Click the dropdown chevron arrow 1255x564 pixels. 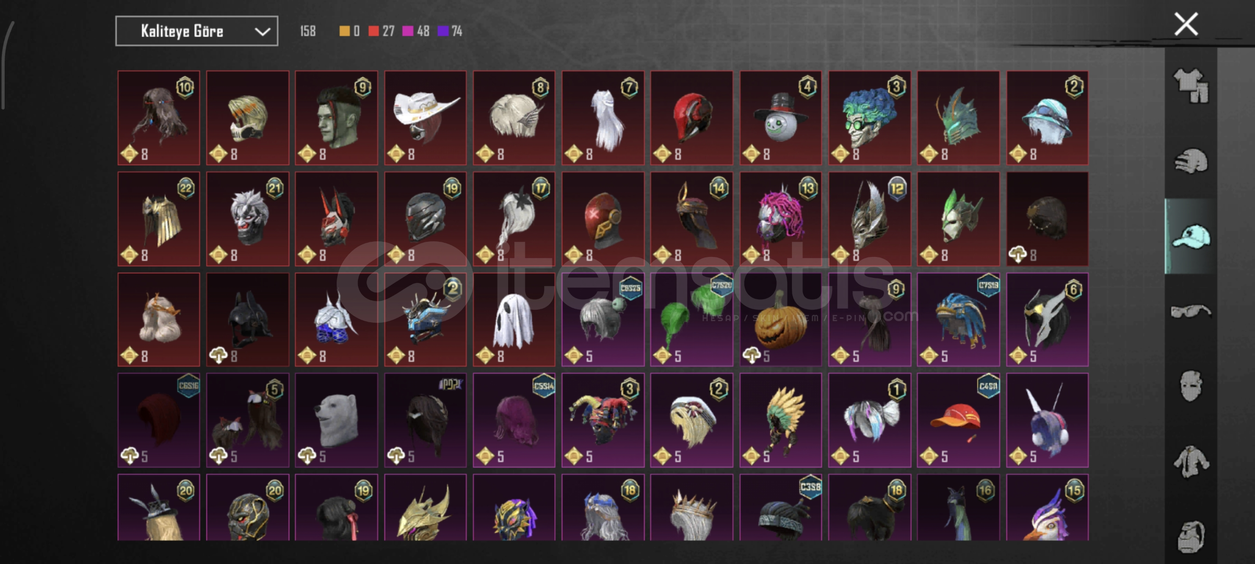(262, 32)
